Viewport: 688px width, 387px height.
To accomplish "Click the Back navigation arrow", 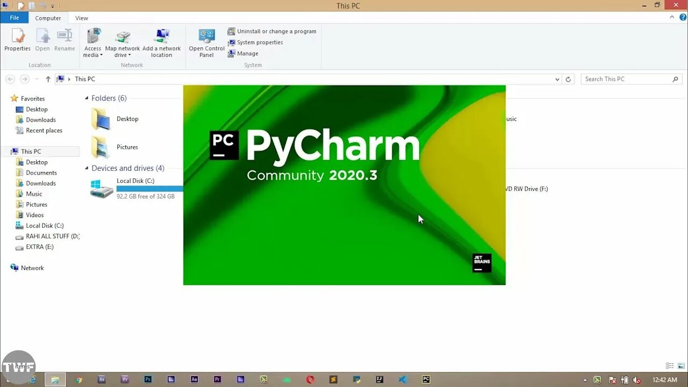I will pyautogui.click(x=10, y=79).
